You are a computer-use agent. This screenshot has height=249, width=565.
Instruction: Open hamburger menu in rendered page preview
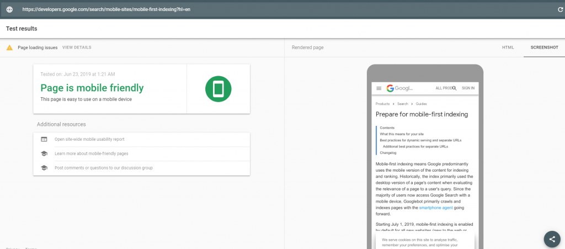[379, 88]
